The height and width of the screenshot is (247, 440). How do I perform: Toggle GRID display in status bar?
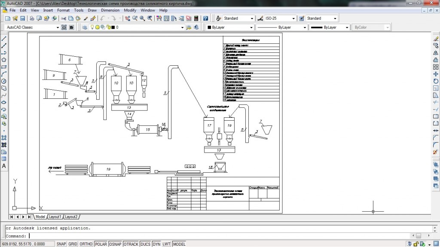click(73, 244)
